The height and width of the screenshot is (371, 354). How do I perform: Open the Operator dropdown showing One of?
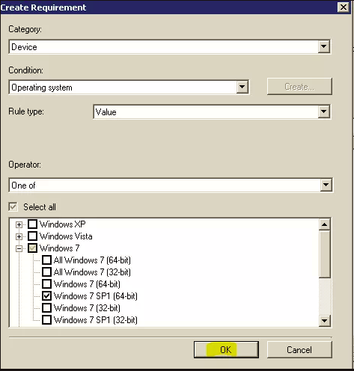coord(170,185)
